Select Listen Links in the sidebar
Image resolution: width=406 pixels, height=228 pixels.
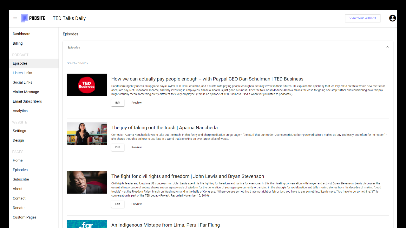(x=23, y=73)
